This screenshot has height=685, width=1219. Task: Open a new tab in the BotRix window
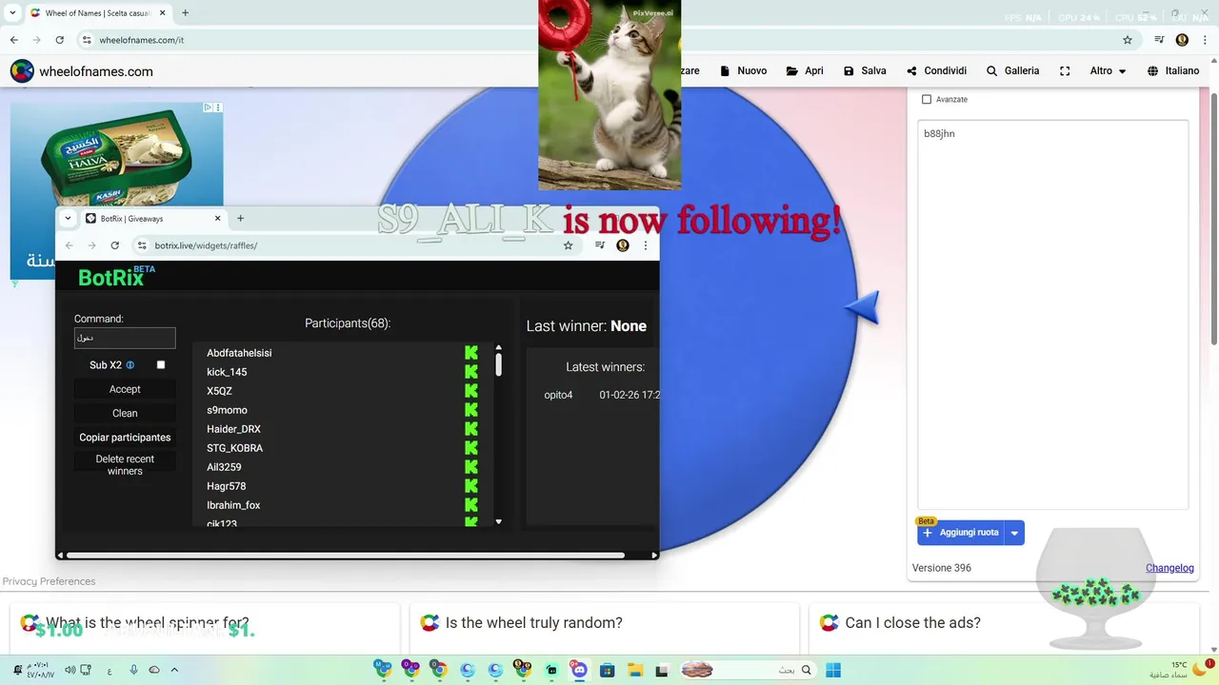point(240,218)
